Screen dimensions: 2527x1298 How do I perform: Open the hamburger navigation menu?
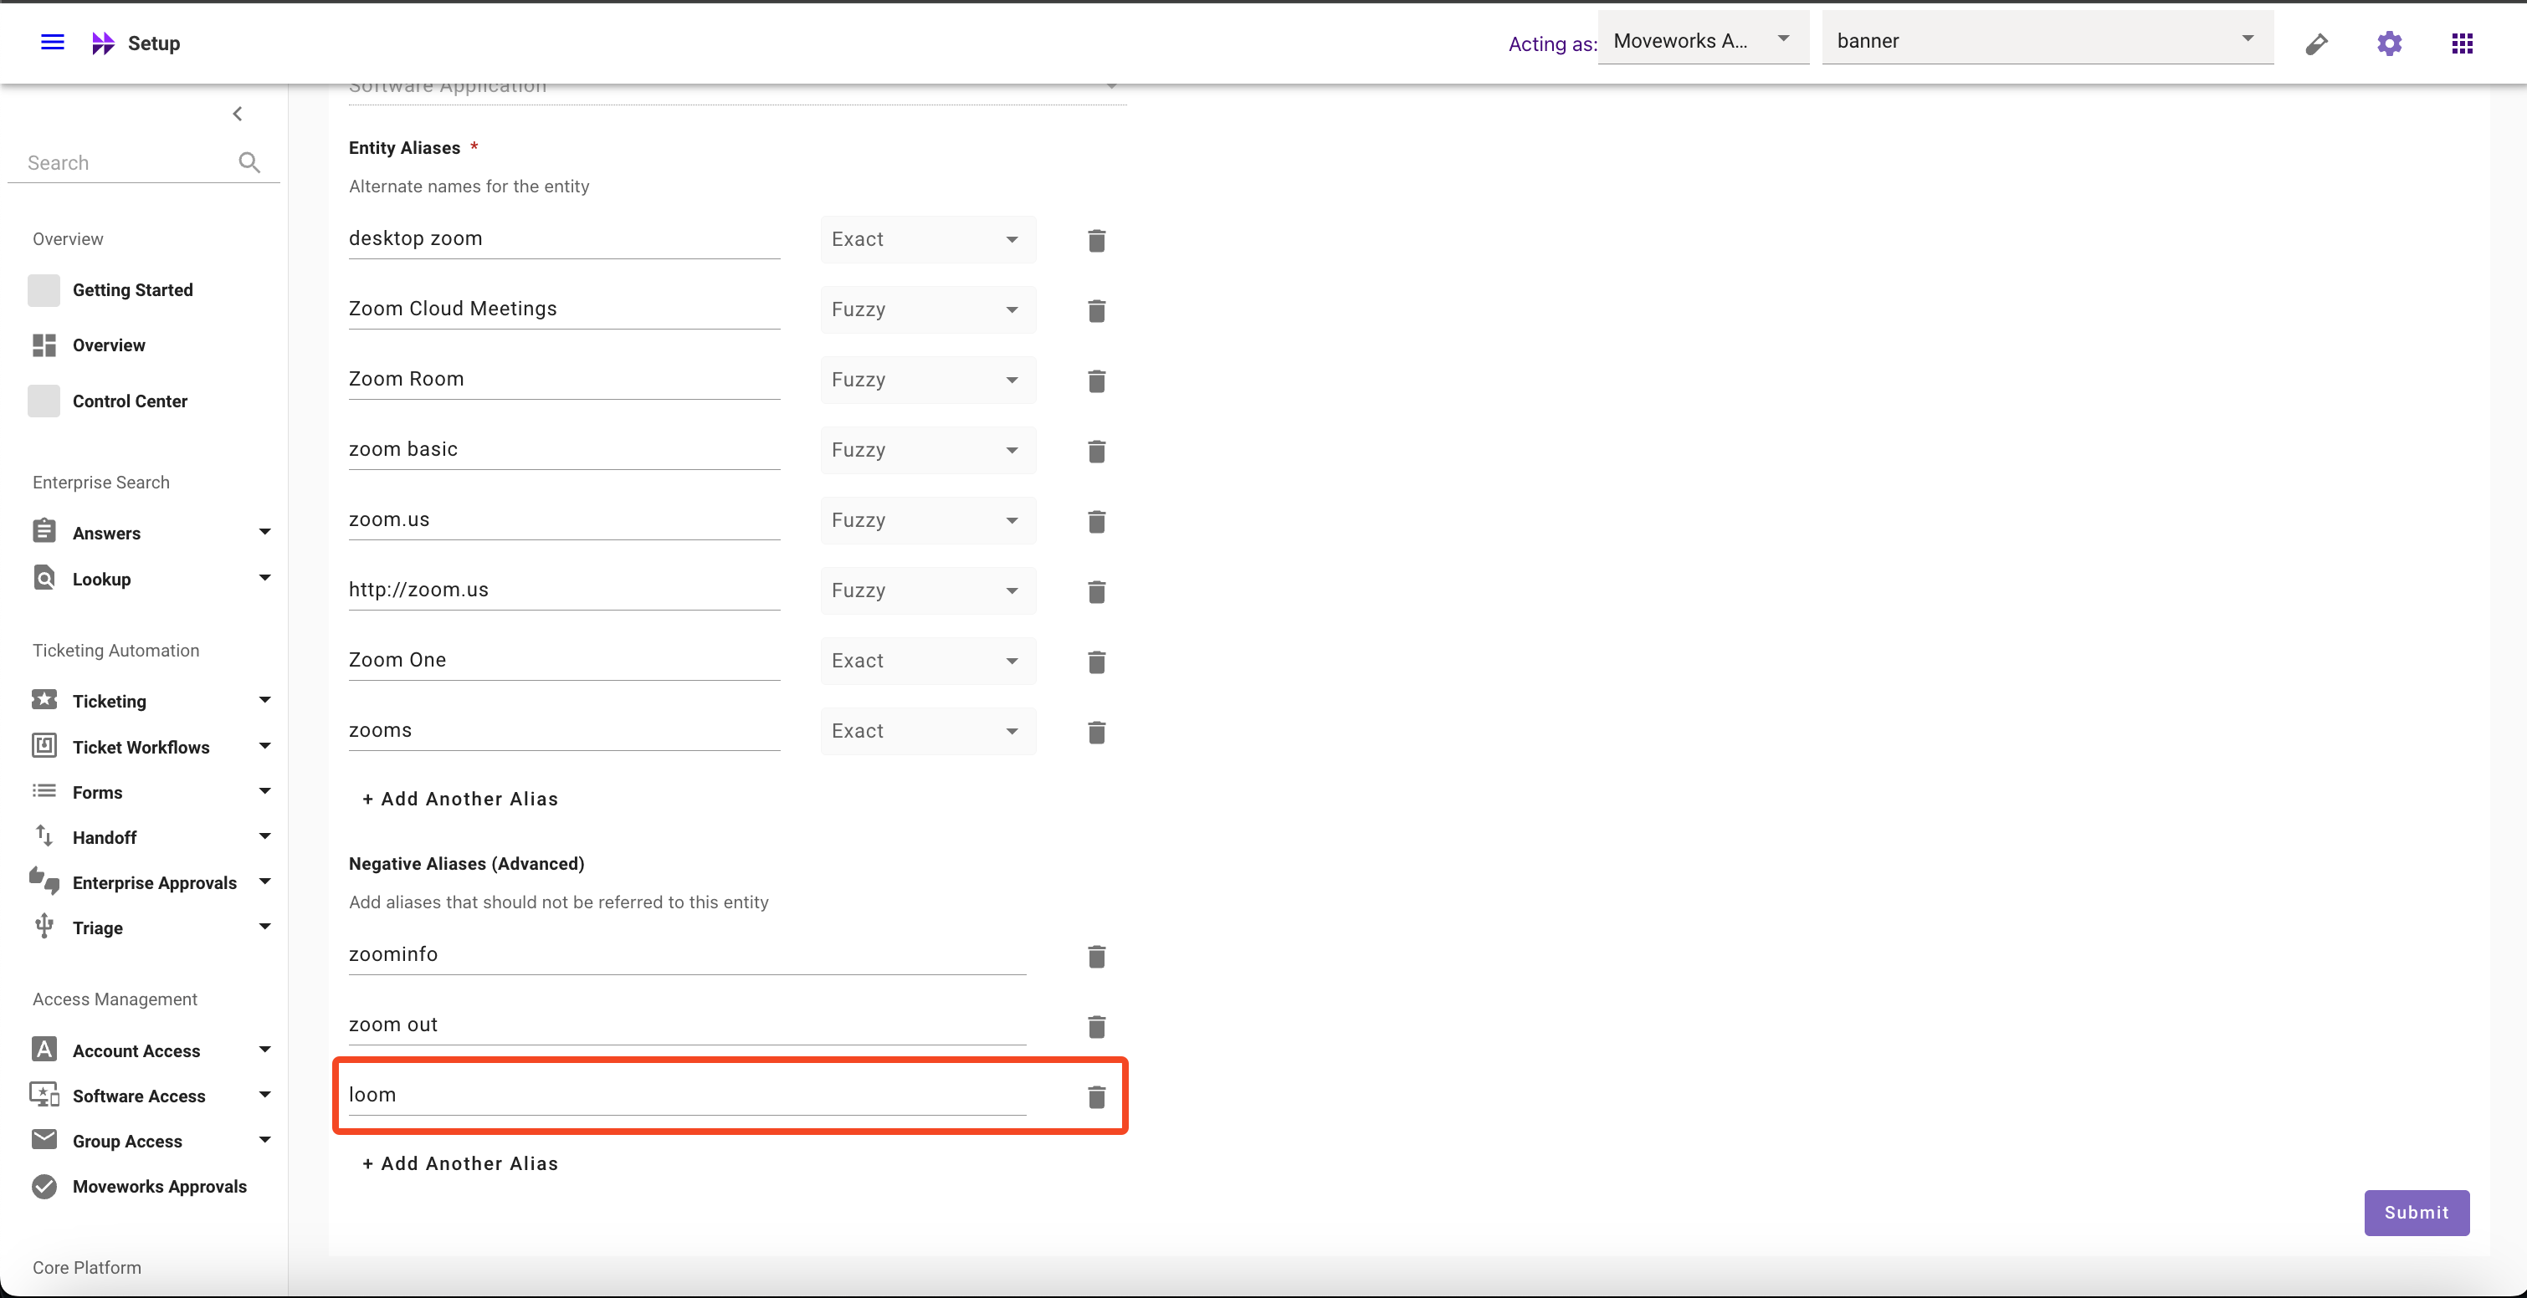pyautogui.click(x=52, y=42)
